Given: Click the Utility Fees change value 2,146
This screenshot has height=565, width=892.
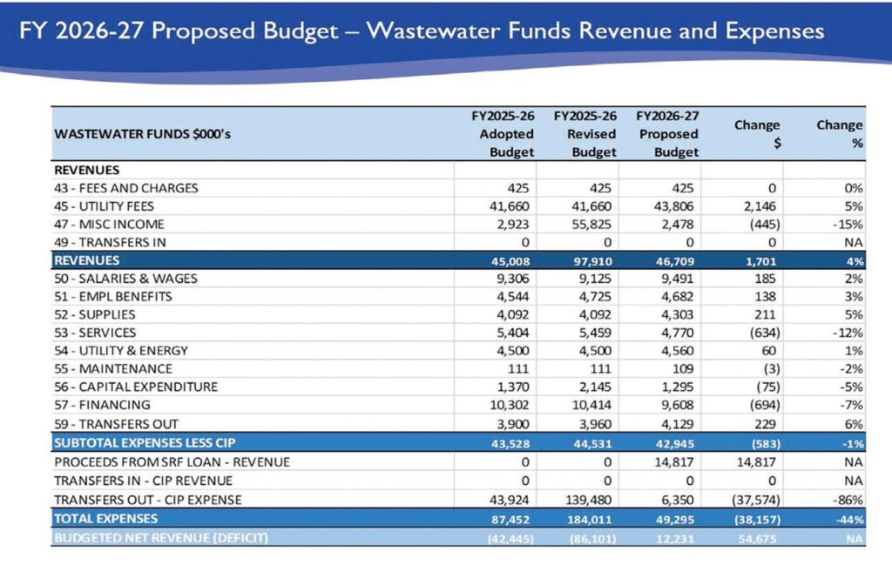Looking at the screenshot, I should coord(760,206).
